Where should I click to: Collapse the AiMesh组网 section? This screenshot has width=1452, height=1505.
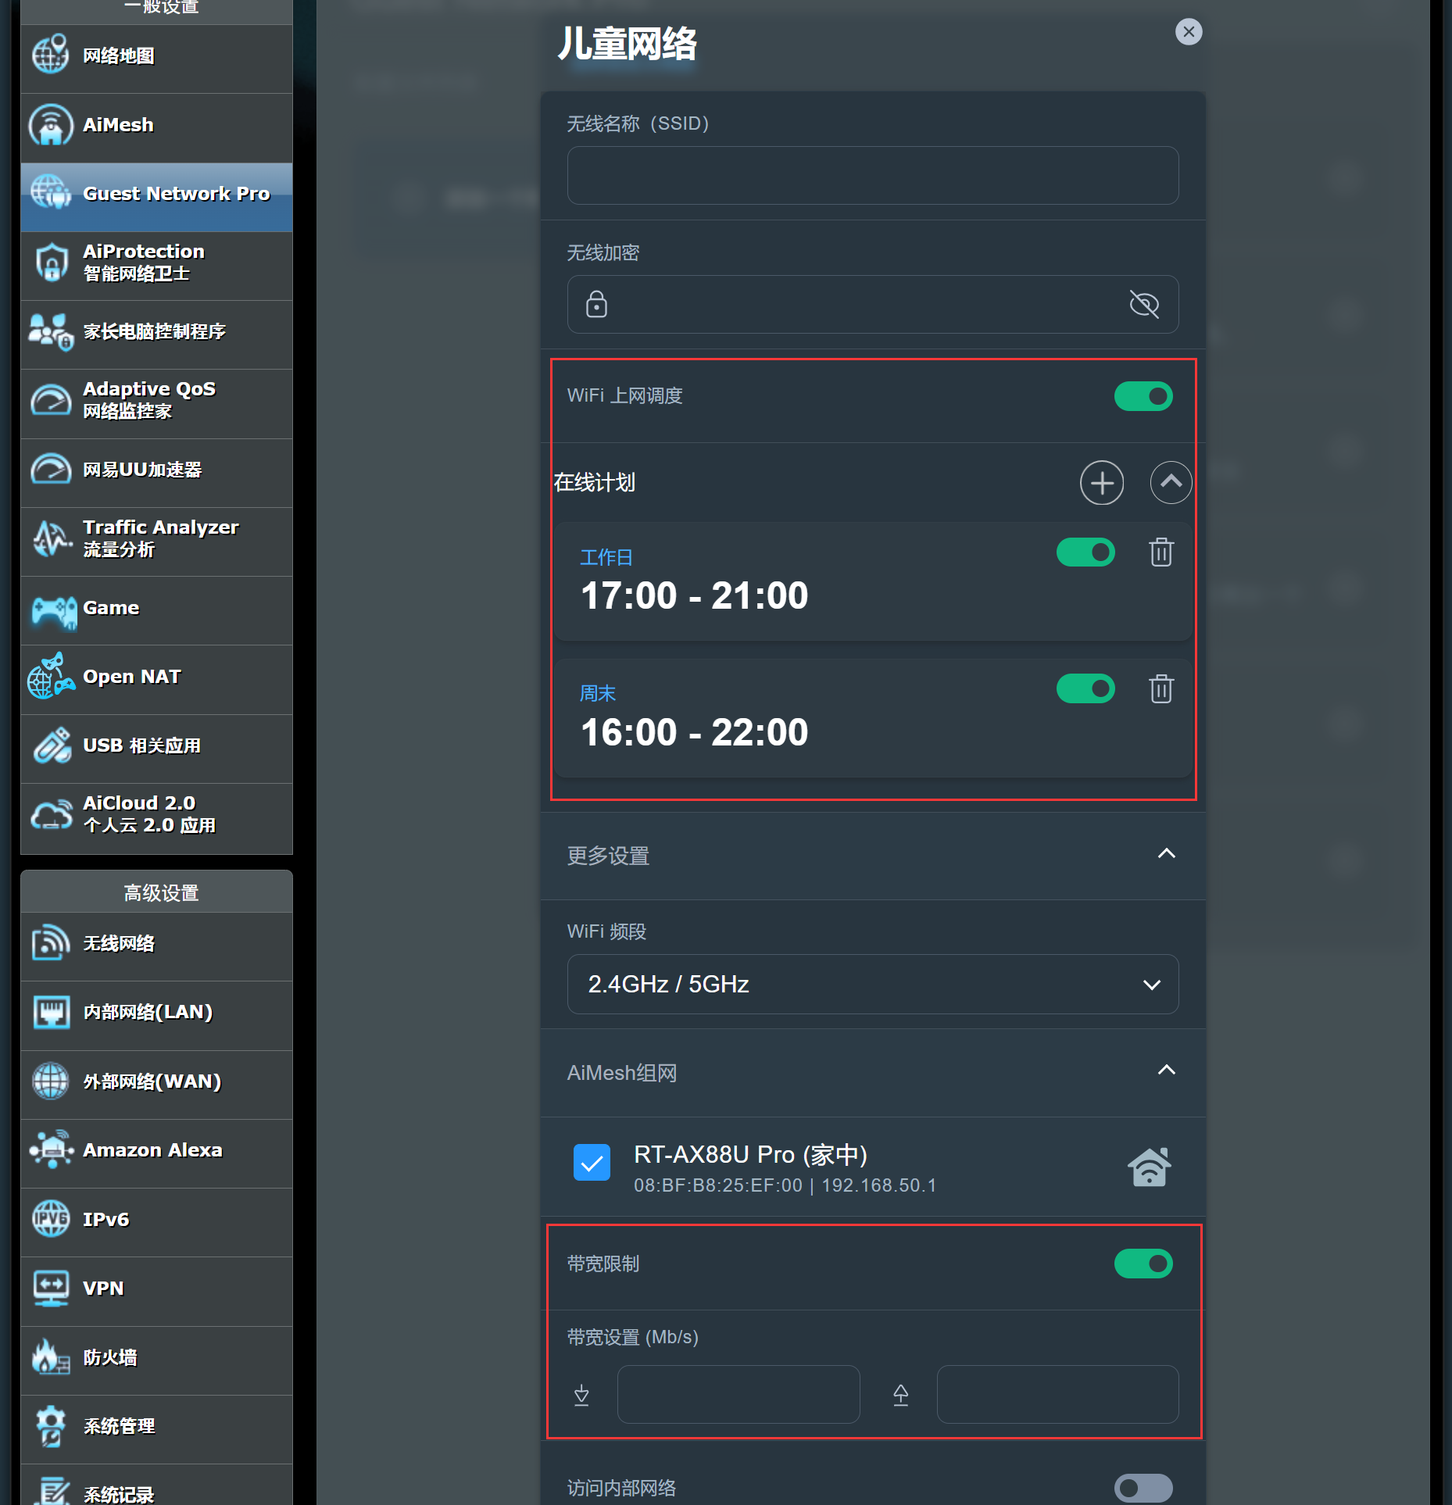coord(1166,1070)
